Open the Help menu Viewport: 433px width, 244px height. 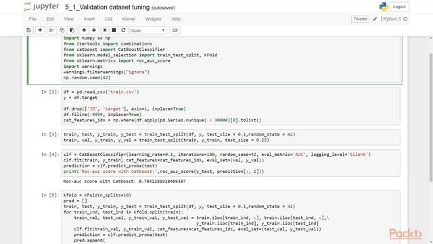coord(176,19)
